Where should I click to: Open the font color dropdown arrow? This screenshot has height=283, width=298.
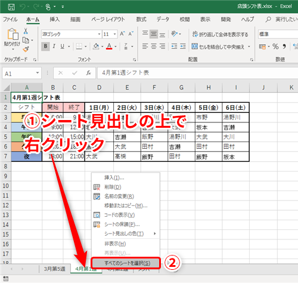click(116, 47)
